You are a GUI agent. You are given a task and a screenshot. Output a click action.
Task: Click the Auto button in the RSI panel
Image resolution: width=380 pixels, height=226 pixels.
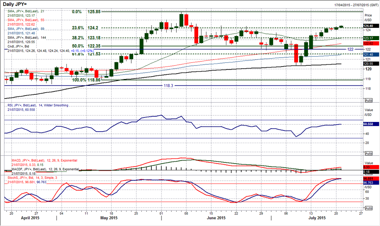(x=368, y=154)
